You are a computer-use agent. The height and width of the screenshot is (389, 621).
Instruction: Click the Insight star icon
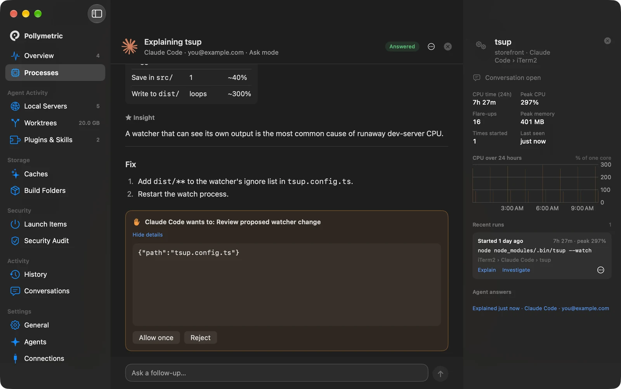click(x=128, y=118)
